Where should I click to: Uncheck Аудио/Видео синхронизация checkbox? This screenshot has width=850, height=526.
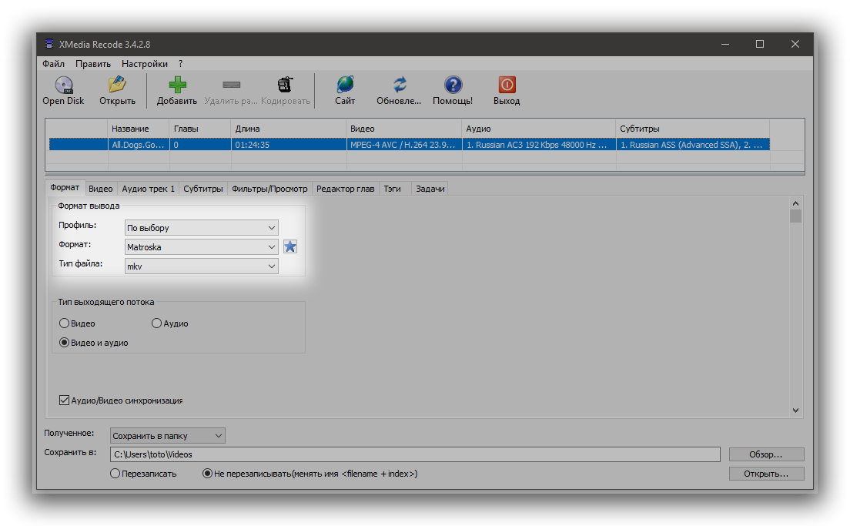click(x=65, y=400)
